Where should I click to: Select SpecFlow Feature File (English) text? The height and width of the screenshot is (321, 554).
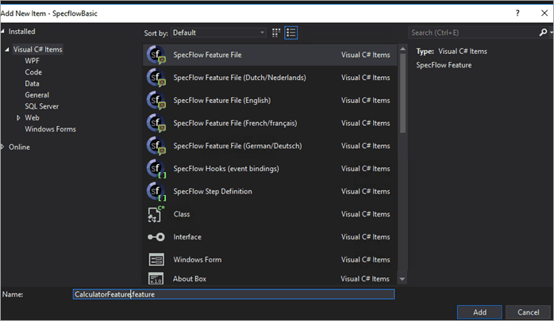[x=222, y=101]
